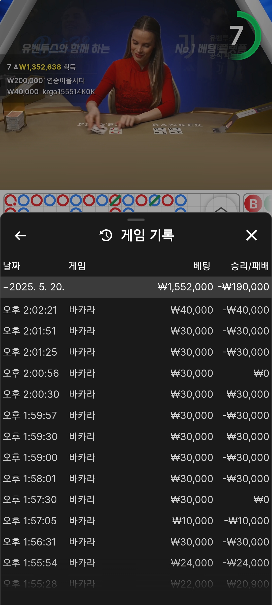Screen dimensions: 272x605
Task: Open the 오후 1:55:54 game entry
Action: [x=136, y=563]
